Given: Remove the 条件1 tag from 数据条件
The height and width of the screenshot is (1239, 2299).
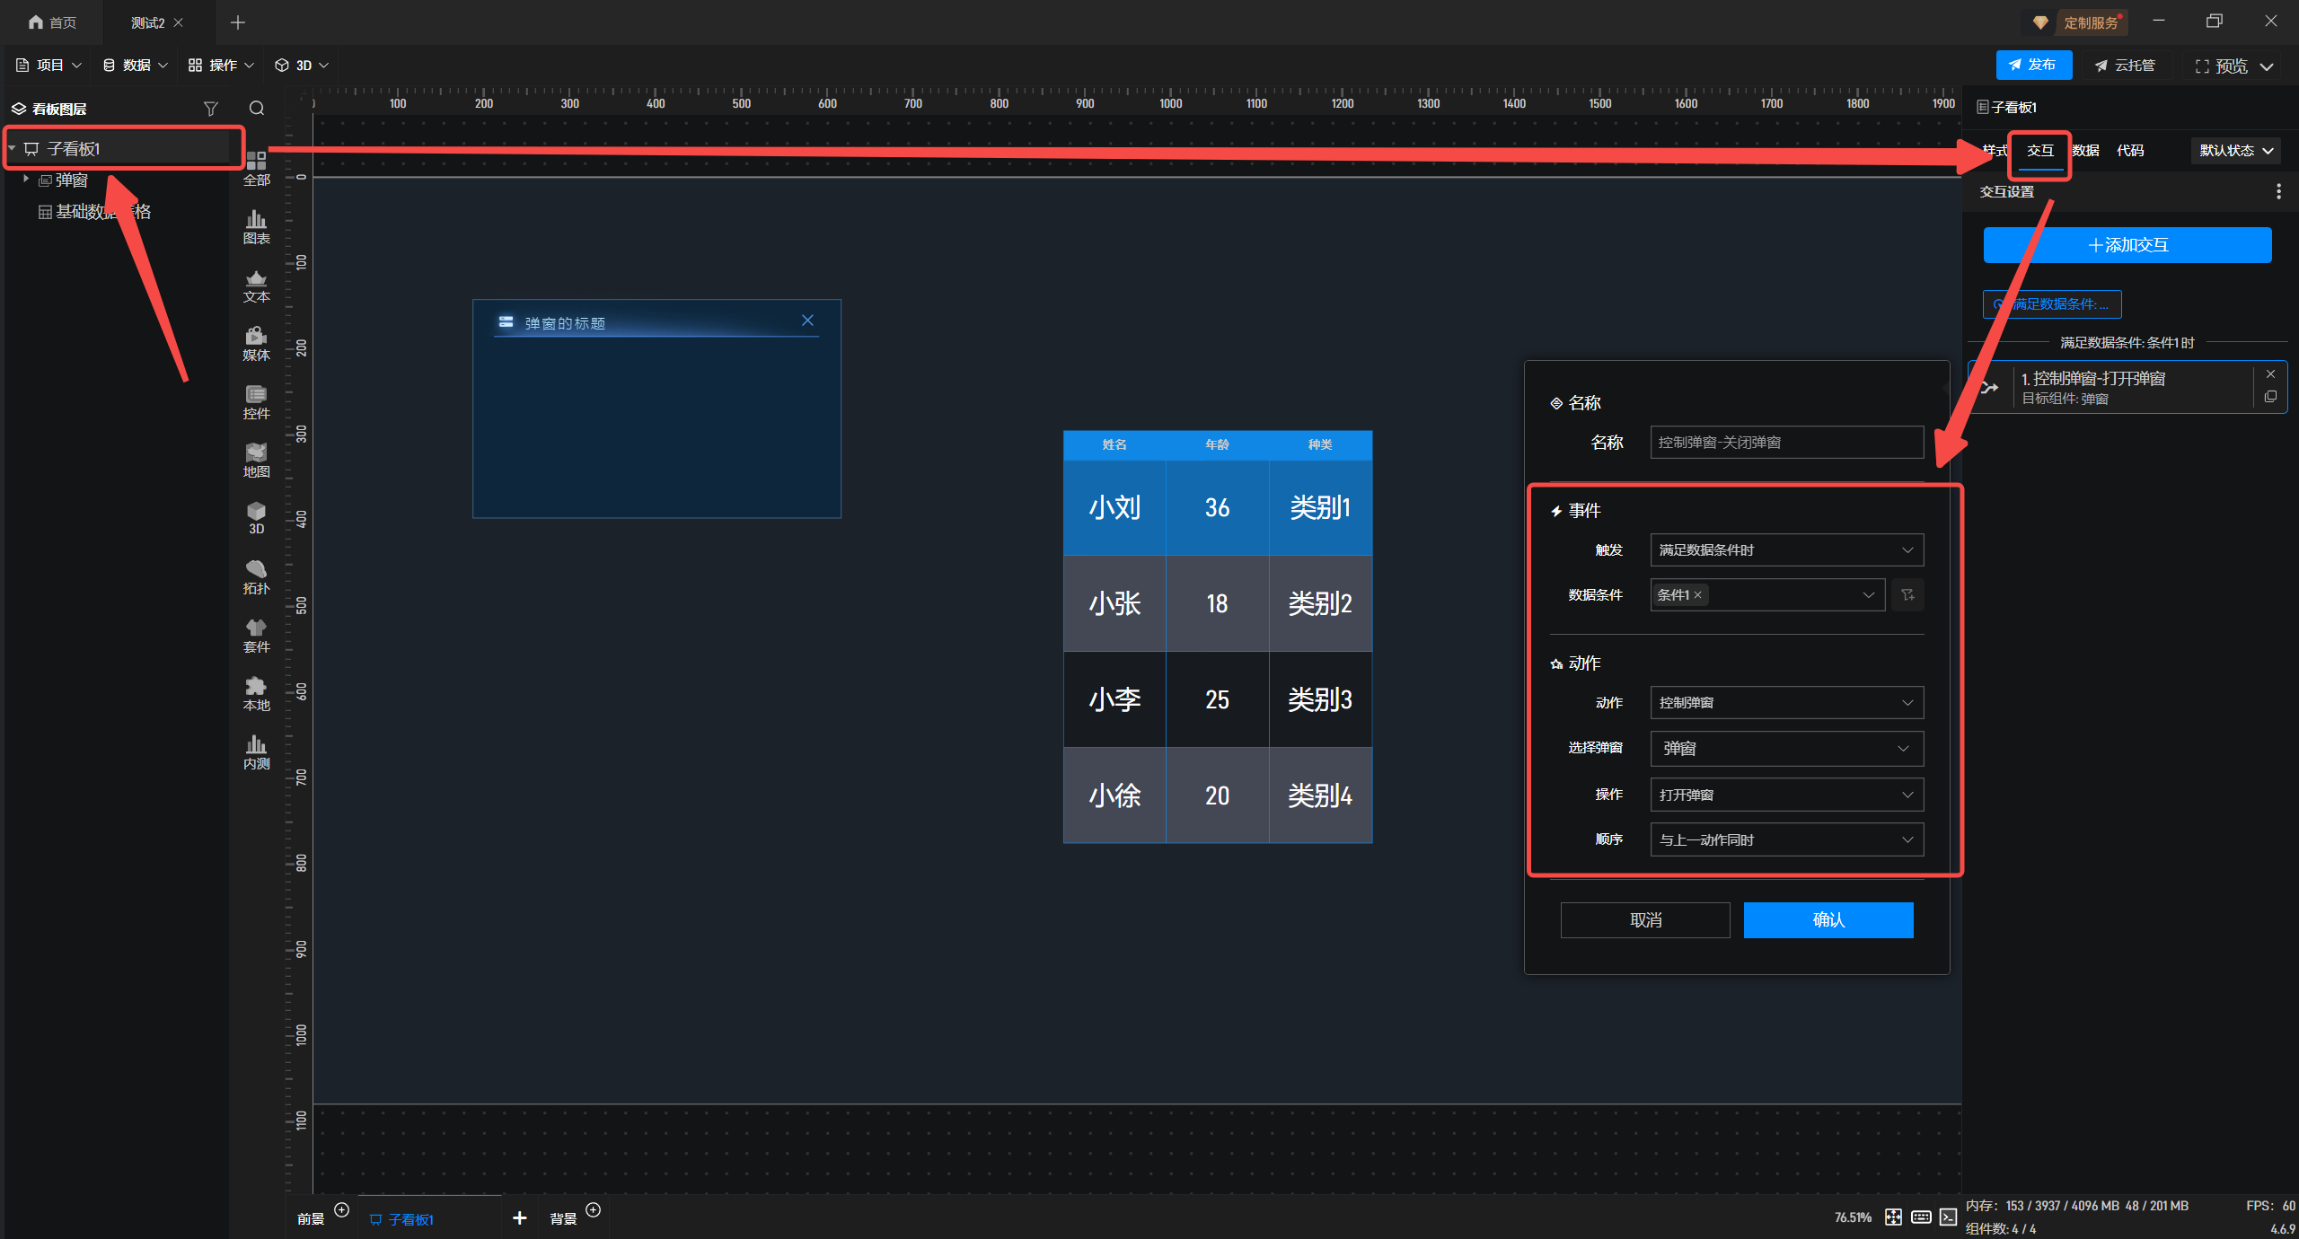Looking at the screenshot, I should click(x=1697, y=595).
